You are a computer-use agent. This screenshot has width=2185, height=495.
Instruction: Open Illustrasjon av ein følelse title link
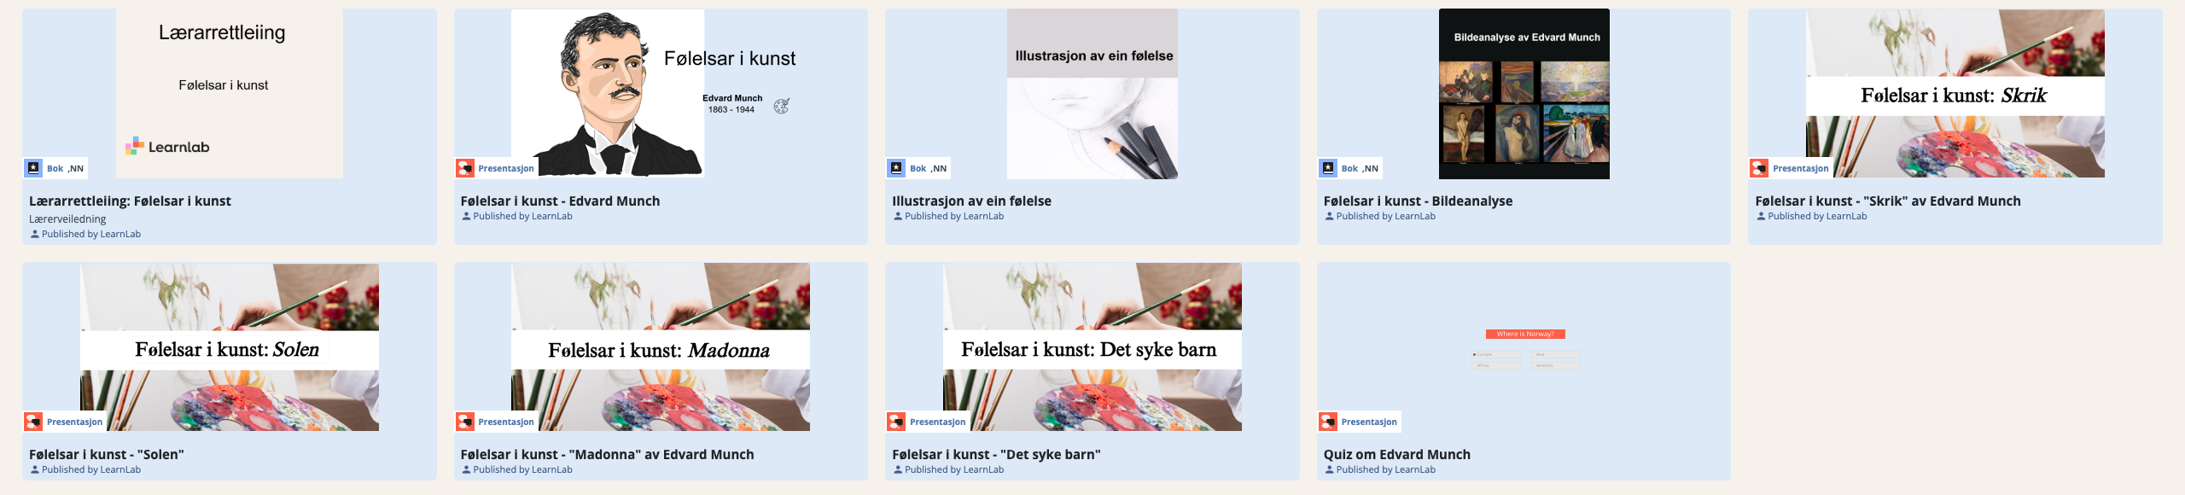(x=971, y=201)
